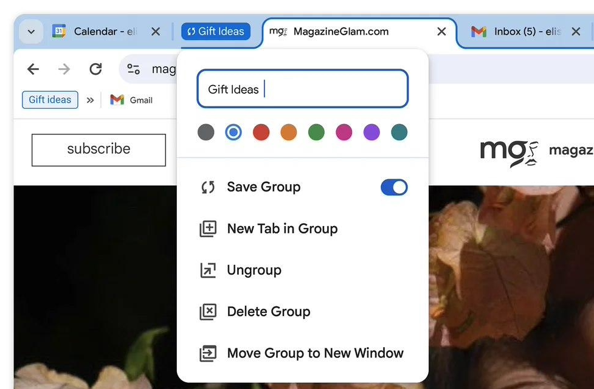Click the Gmail favicon on Inbox tab
This screenshot has width=594, height=389.
[x=478, y=32]
